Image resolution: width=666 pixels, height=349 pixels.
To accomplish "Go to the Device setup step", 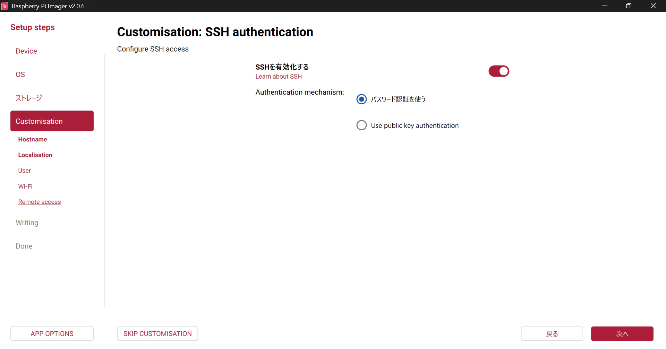I will coord(26,51).
